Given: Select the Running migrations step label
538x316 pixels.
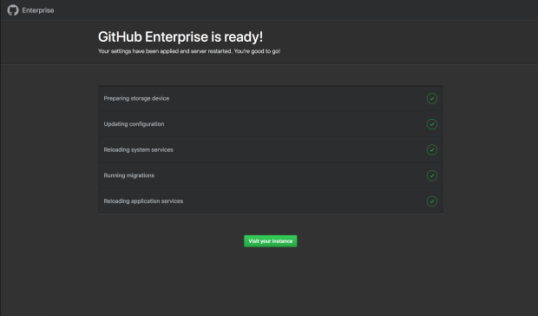Looking at the screenshot, I should click(x=129, y=175).
